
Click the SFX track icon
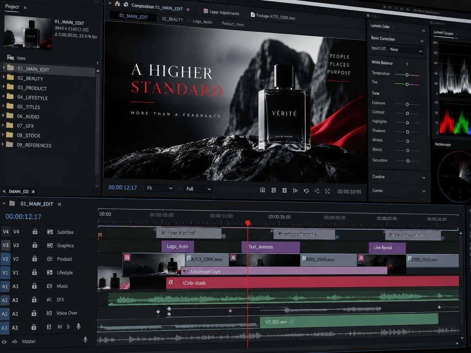49,300
